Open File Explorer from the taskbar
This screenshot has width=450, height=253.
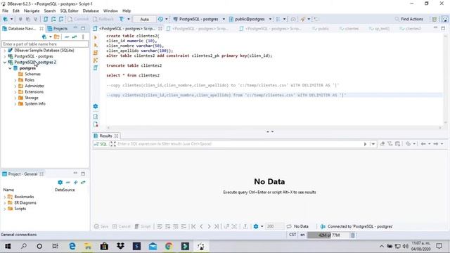(x=88, y=246)
